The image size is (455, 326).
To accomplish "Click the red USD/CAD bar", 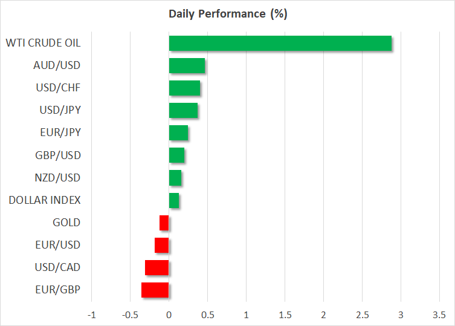I will pos(157,267).
